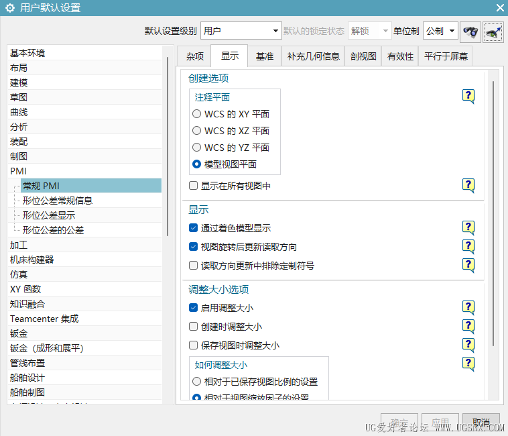Click the 取消 button
Screen dimensions: 508x436
click(x=481, y=423)
